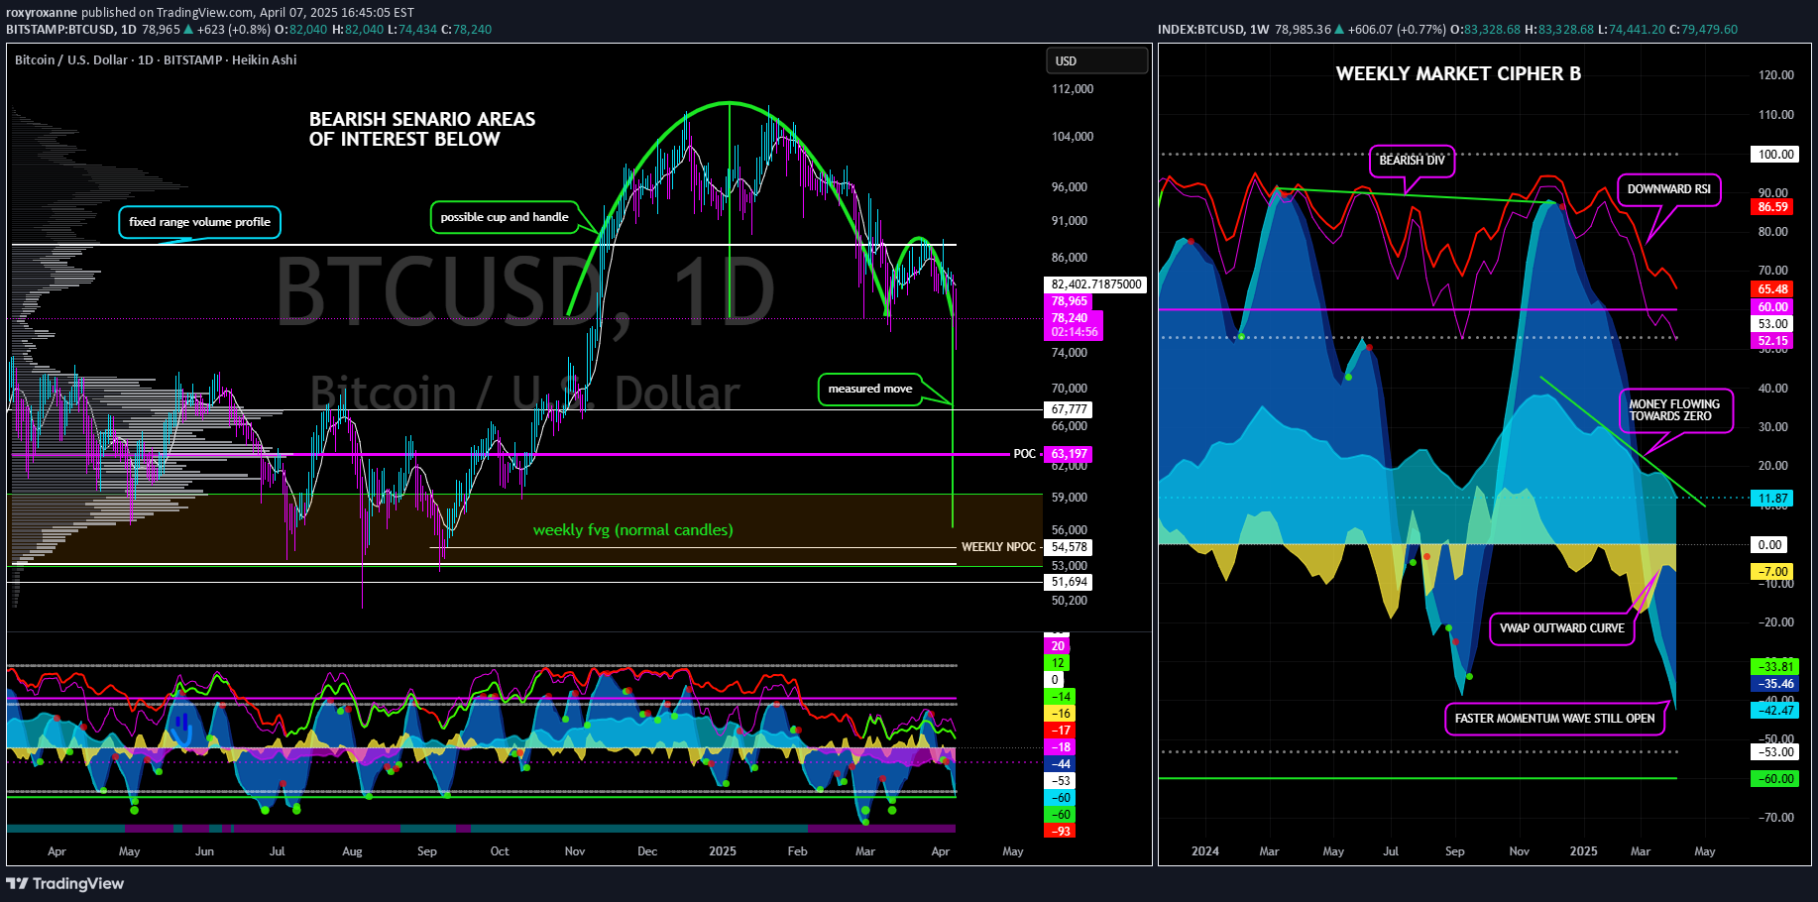Click 120.00 on the weekly chart scale
The height and width of the screenshot is (902, 1818).
click(1776, 75)
